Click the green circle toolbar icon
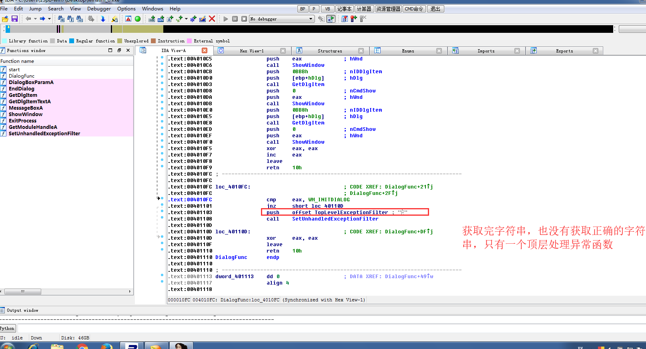The image size is (646, 349). [x=138, y=19]
